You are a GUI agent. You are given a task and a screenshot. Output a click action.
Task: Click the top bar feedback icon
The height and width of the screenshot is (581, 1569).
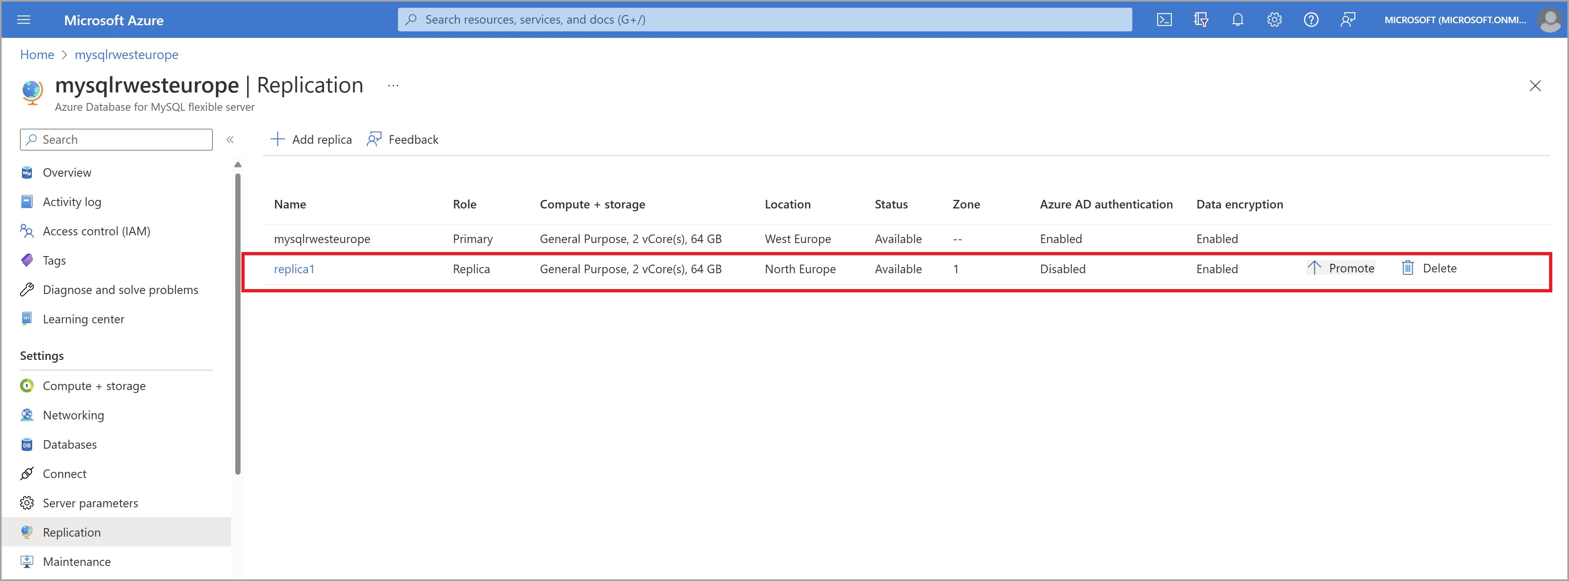(x=1348, y=20)
